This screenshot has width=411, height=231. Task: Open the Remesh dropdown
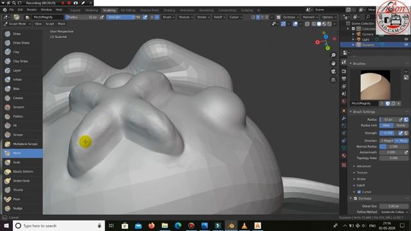pos(310,17)
